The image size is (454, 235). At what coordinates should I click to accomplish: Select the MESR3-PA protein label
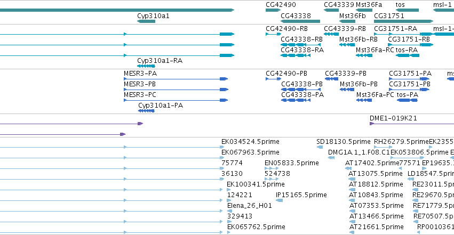[x=140, y=74]
